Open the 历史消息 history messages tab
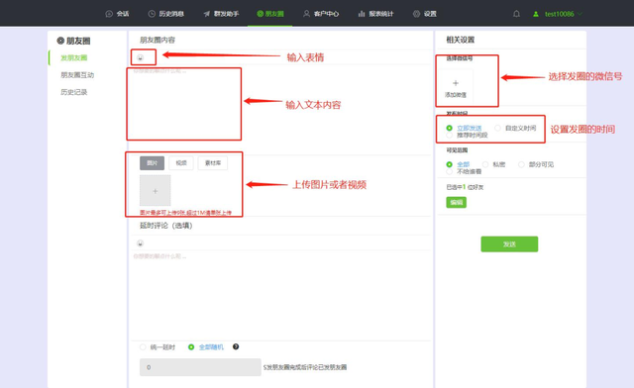The height and width of the screenshot is (388, 634). [x=165, y=14]
